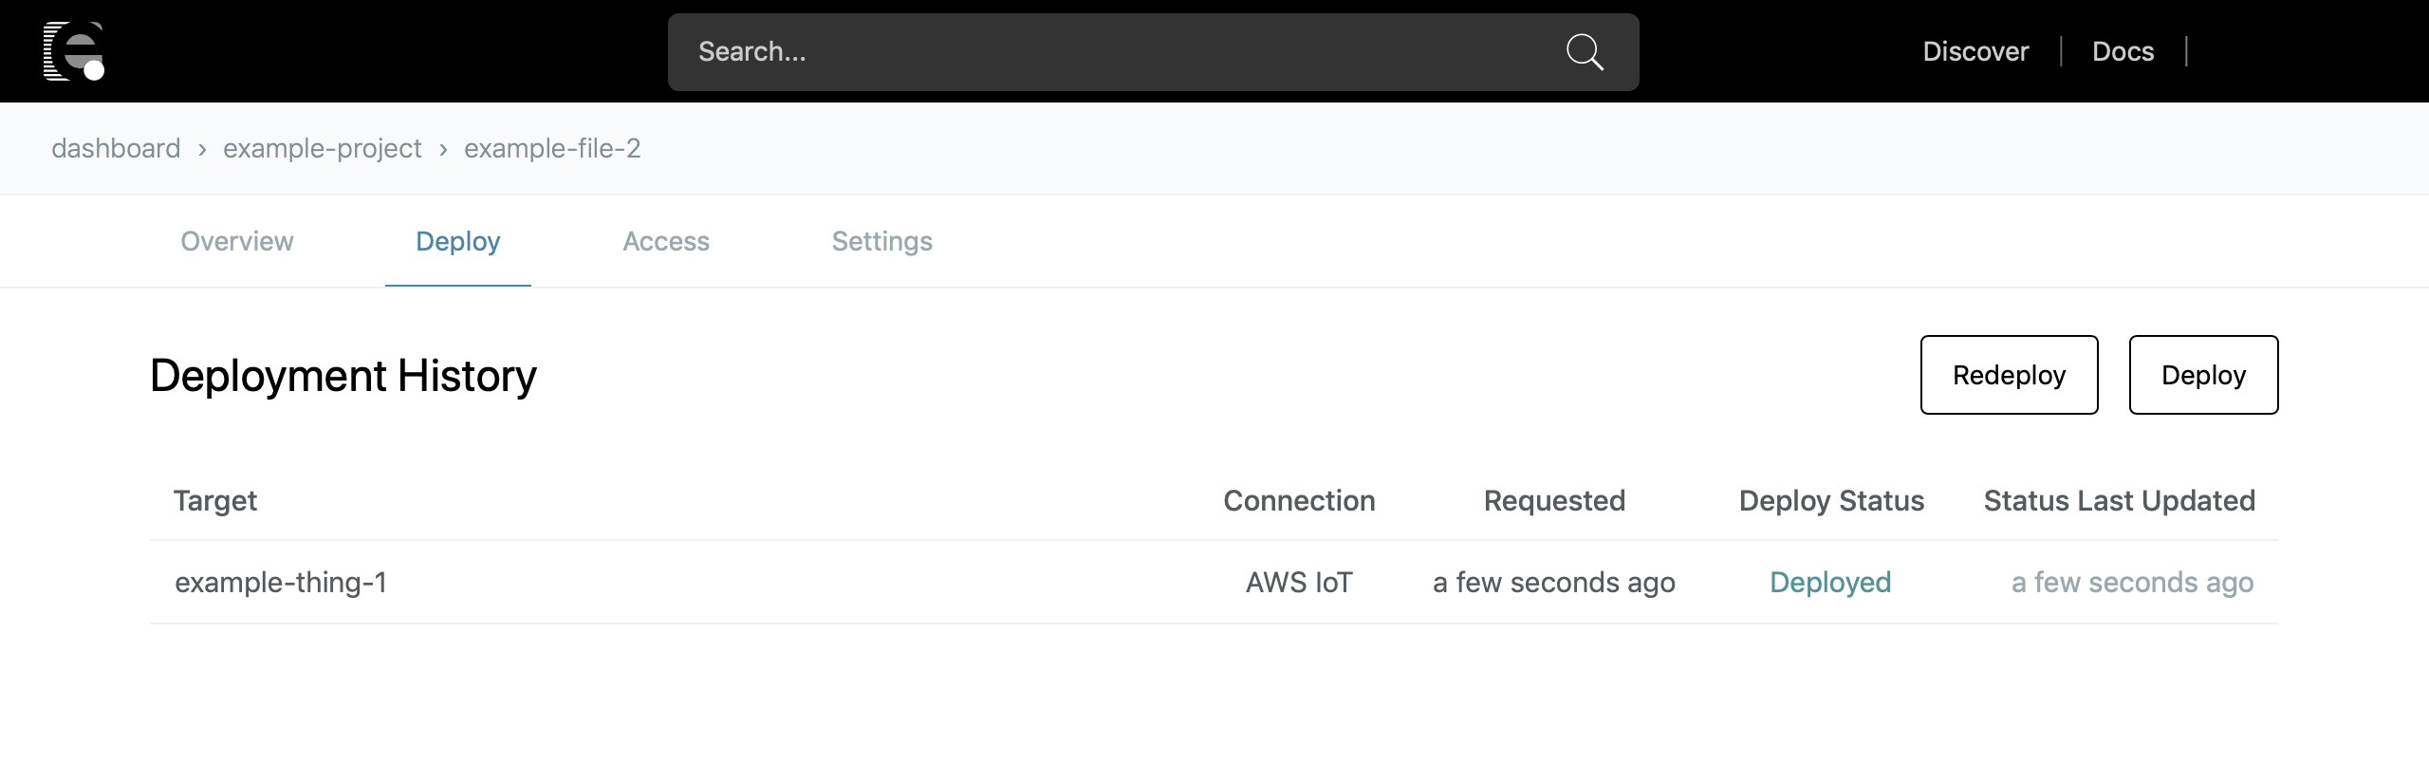Click the Deploy button beside Redeploy
Screen dimensions: 2429x782
click(2203, 375)
